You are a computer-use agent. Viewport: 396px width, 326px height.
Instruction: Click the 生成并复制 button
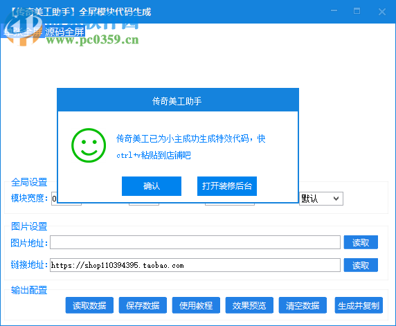tap(359, 305)
